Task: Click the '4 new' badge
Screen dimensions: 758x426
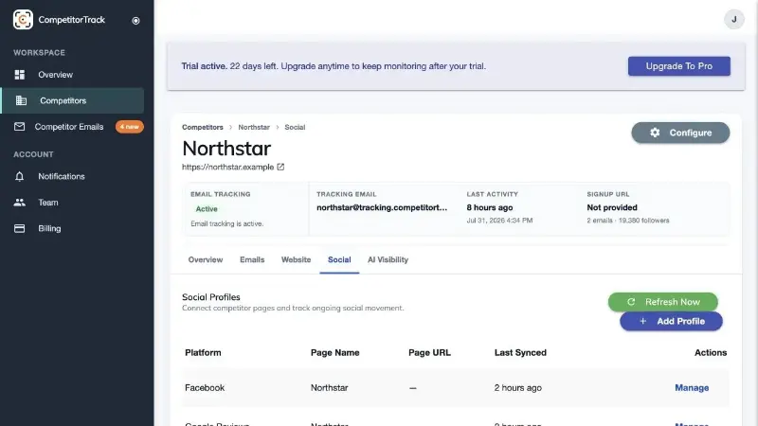Action: click(x=129, y=127)
